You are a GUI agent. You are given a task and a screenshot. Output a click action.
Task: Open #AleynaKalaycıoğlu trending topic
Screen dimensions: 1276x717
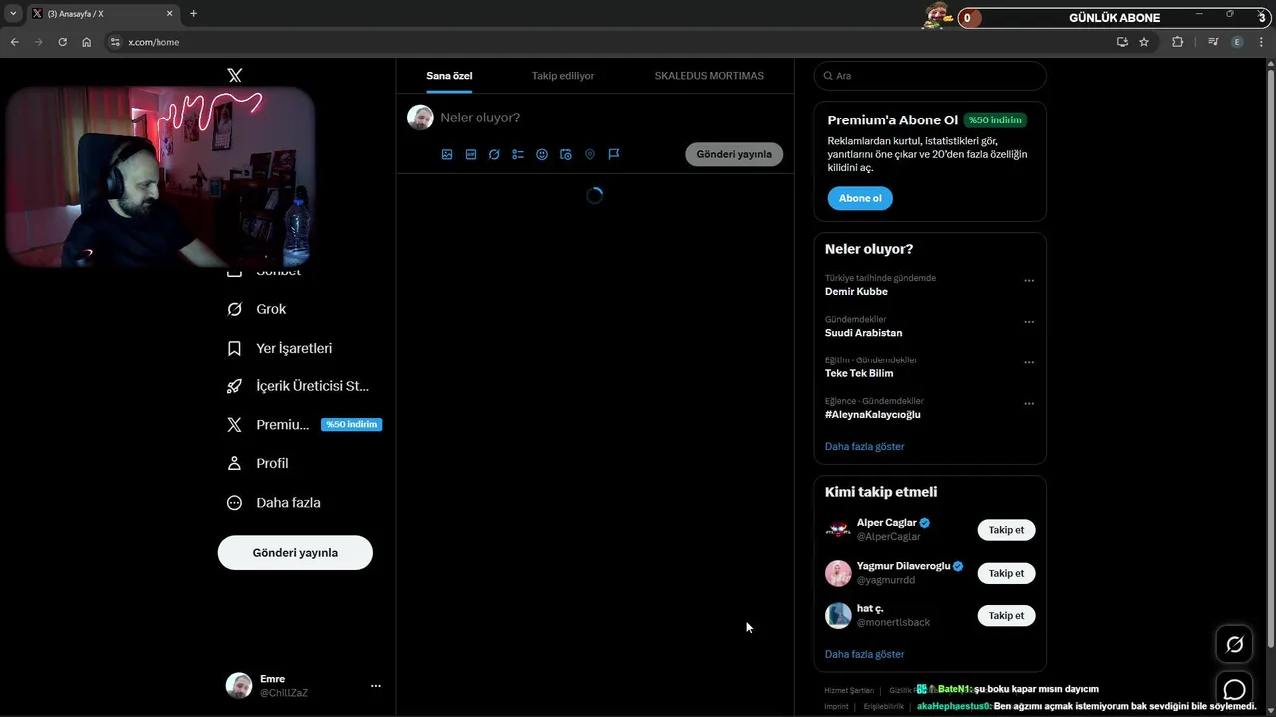[873, 414]
